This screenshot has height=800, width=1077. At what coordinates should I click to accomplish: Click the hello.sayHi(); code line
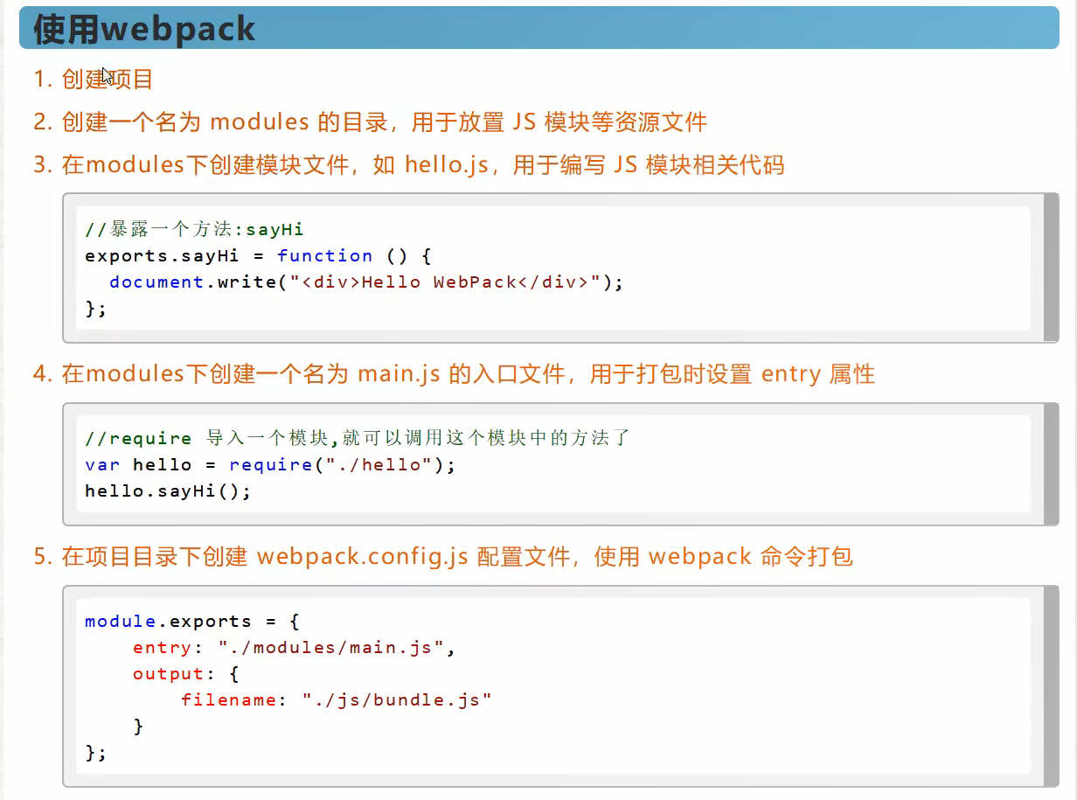coord(168,490)
